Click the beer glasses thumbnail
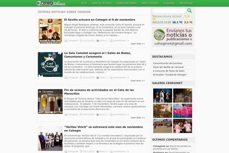 50,101
